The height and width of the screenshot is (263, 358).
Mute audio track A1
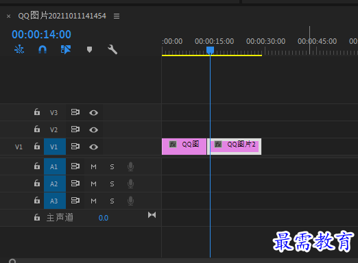pyautogui.click(x=93, y=167)
